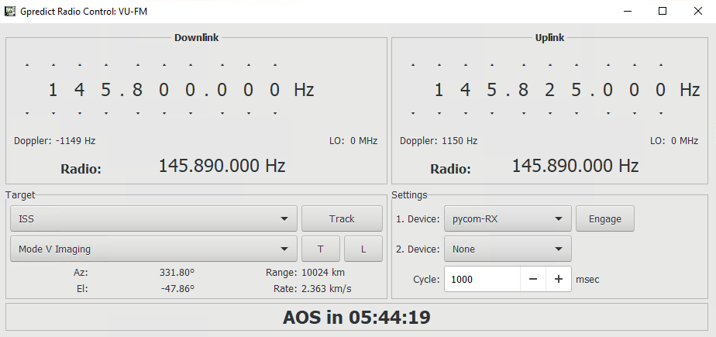Increase Downlink 10 kHz digit with up arrow
This screenshot has height=337, width=716.
pos(164,65)
